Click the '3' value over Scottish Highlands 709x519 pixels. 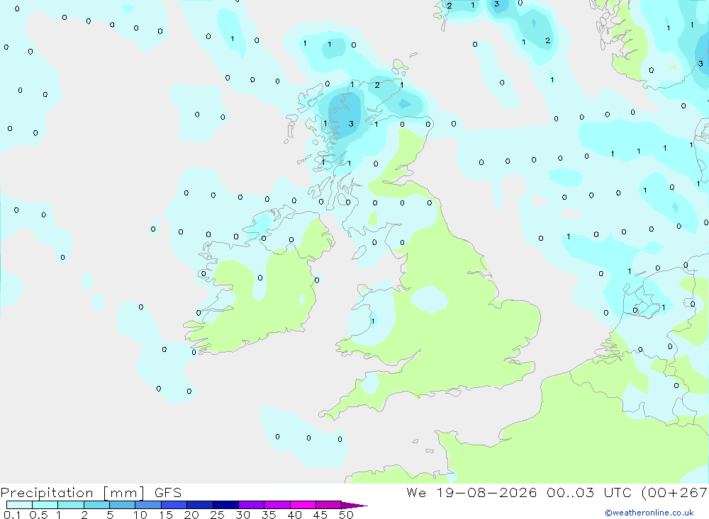click(351, 123)
